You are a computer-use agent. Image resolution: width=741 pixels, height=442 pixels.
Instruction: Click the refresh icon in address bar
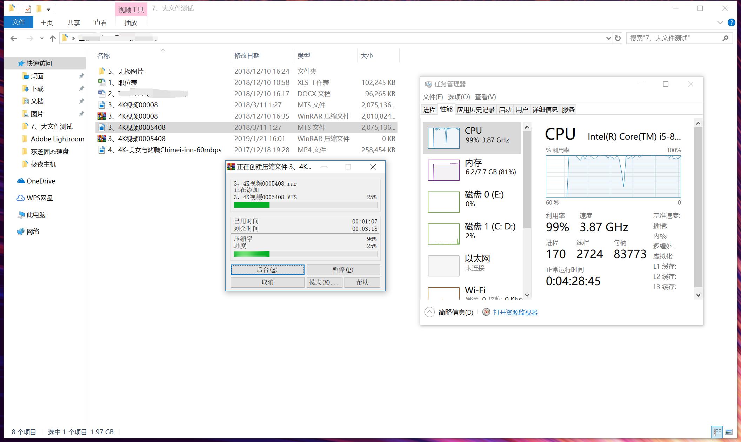pos(618,38)
